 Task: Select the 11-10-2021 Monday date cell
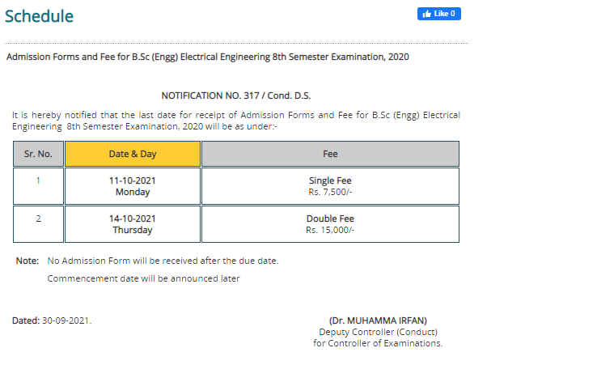point(133,186)
